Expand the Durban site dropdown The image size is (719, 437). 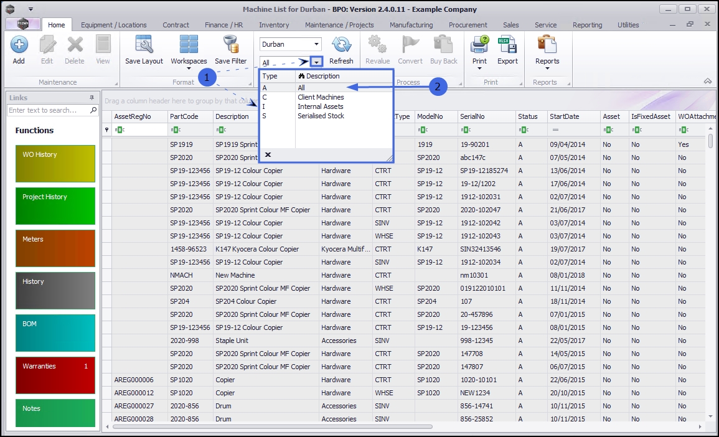317,45
